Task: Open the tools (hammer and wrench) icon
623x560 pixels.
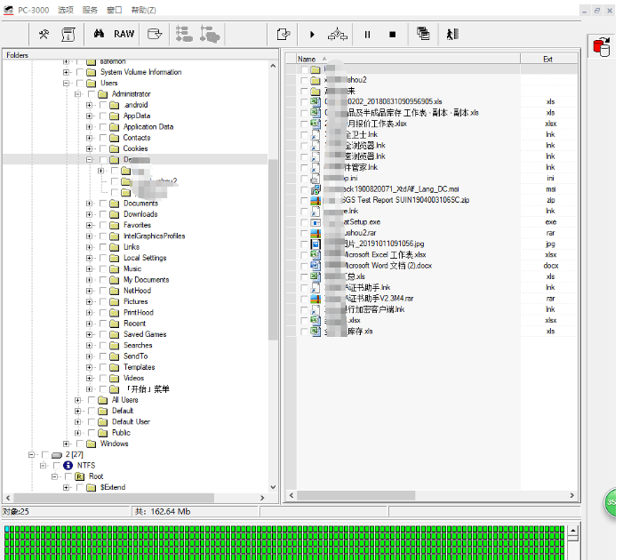Action: pos(44,34)
